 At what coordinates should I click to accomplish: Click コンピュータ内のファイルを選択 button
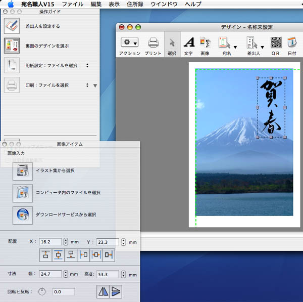(x=23, y=193)
